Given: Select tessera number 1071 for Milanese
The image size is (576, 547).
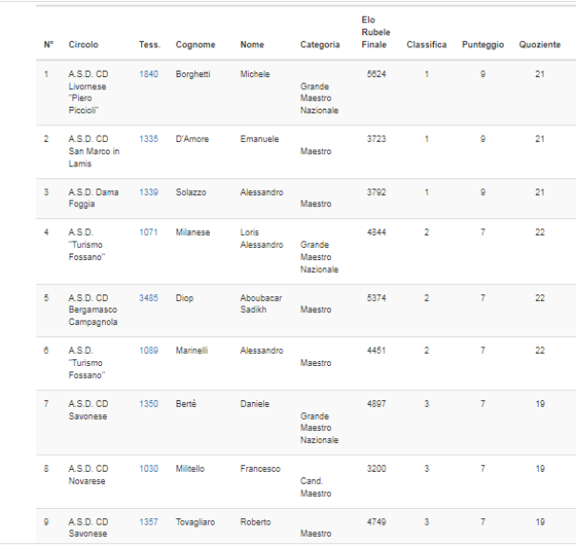Looking at the screenshot, I should click(x=149, y=232).
